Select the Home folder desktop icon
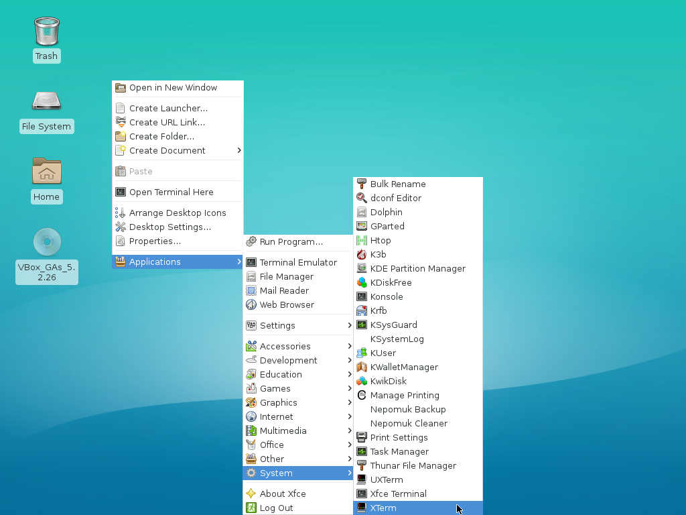Image resolution: width=686 pixels, height=515 pixels. [47, 171]
